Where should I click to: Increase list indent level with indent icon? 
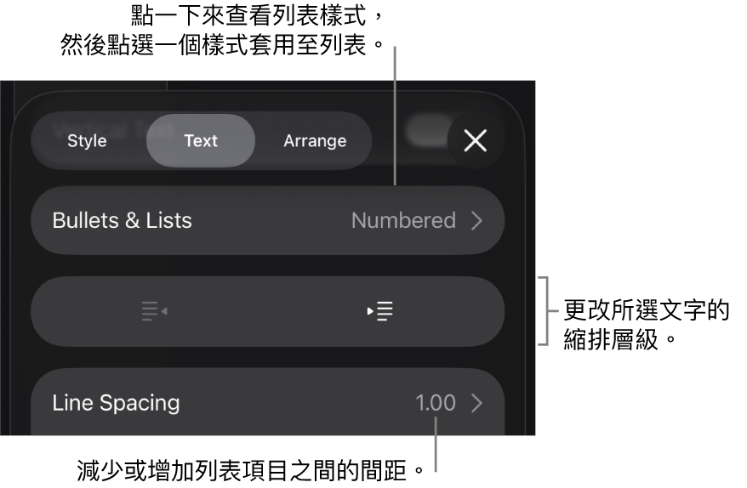(379, 312)
